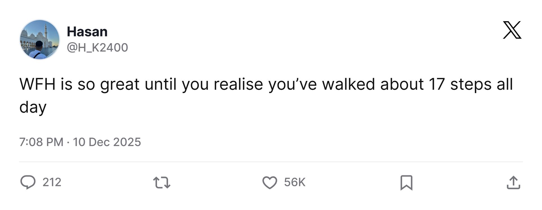
Task: Click the word "great" in the tweet
Action: [120, 84]
